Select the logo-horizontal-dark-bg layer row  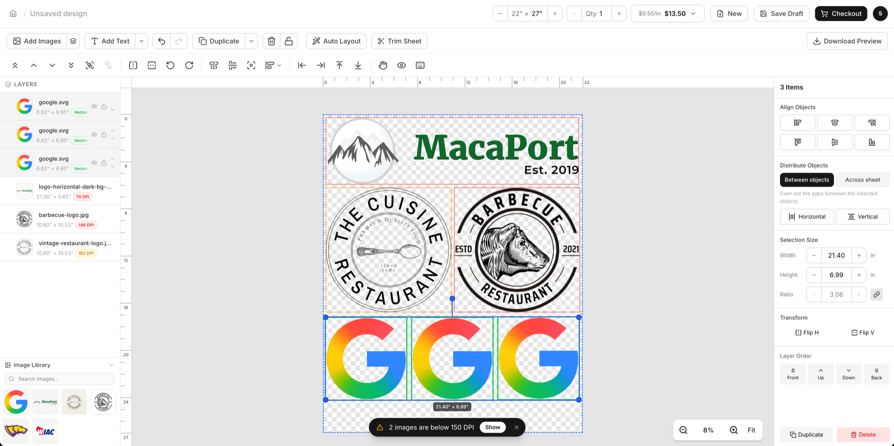click(x=60, y=191)
